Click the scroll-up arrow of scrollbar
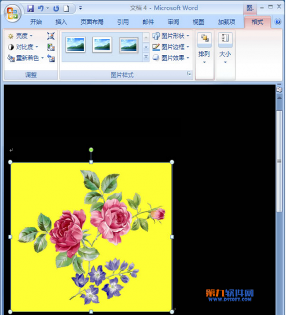The width and height of the screenshot is (286, 315). click(x=279, y=98)
